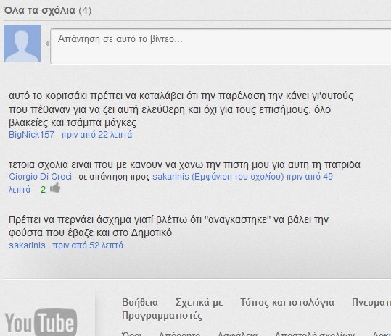Open BigNick157 user profile
Image resolution: width=391 pixels, height=336 pixels.
[31, 135]
